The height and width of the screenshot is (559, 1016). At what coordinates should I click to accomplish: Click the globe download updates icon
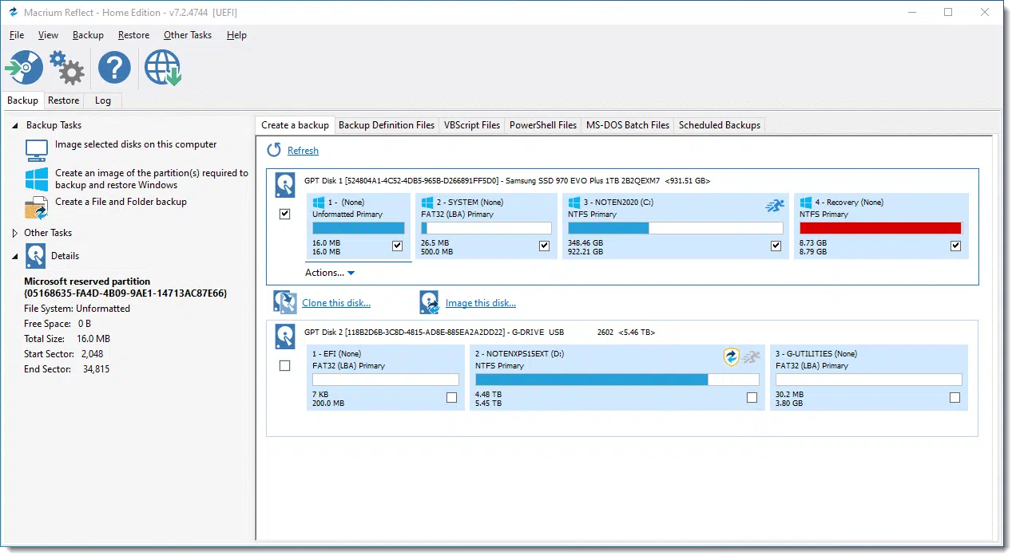coord(162,68)
